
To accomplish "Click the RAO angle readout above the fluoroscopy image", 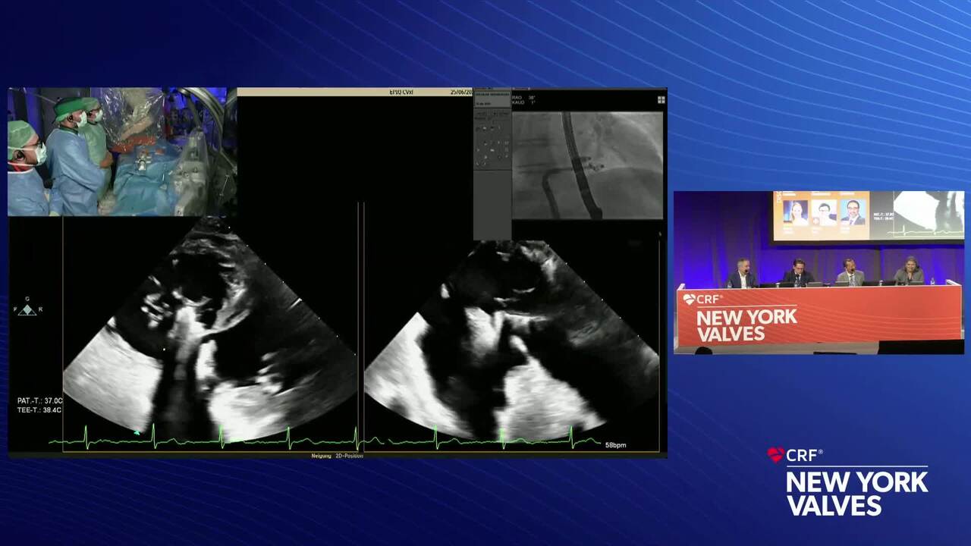I will click(x=524, y=97).
